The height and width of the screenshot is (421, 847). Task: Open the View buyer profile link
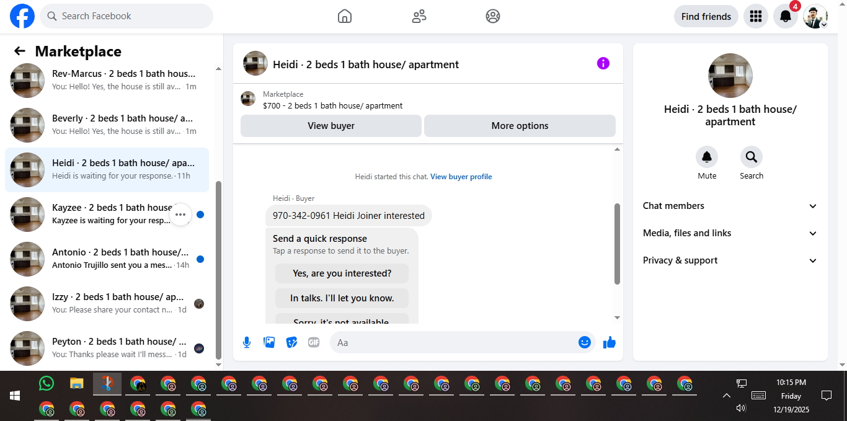click(x=461, y=177)
